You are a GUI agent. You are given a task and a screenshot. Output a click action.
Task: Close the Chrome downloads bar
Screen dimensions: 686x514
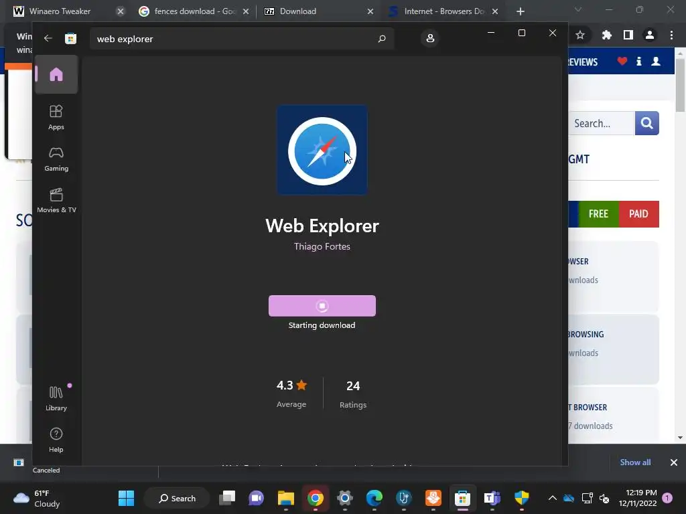pyautogui.click(x=674, y=462)
